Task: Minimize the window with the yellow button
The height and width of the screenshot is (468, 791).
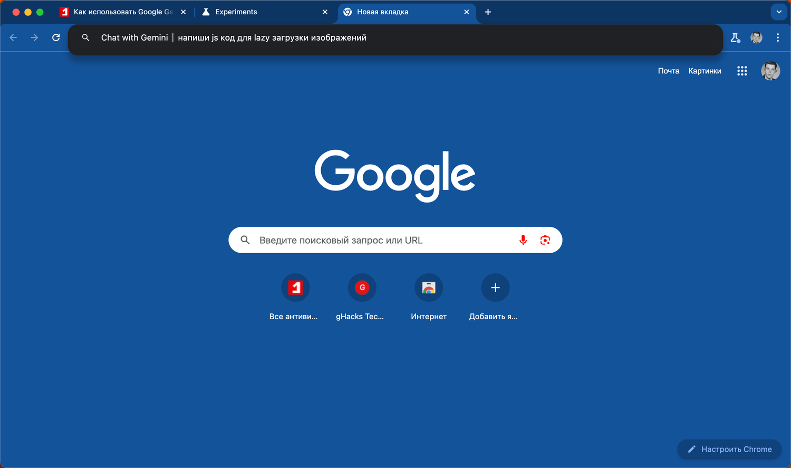Action: tap(28, 12)
